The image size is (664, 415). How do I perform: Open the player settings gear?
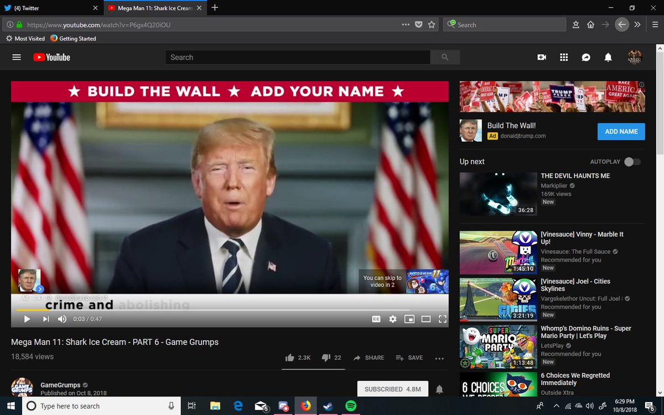click(x=393, y=319)
